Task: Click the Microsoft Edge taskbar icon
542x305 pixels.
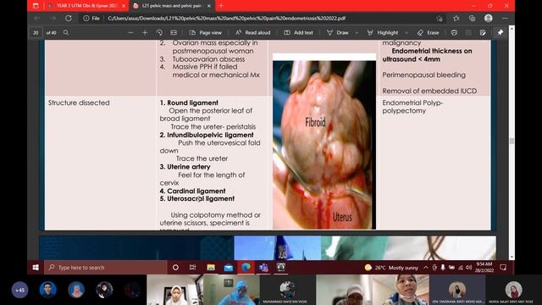Action: [246, 268]
